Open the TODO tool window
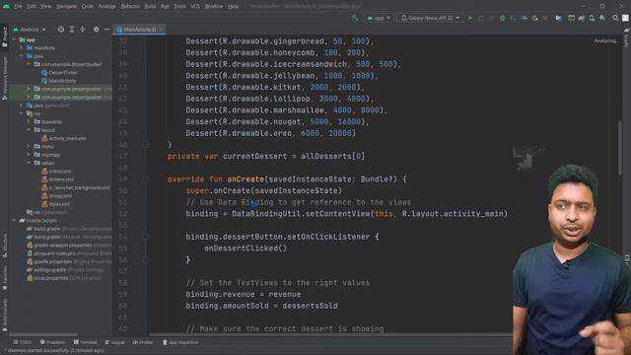The width and height of the screenshot is (631, 355). [x=22, y=342]
